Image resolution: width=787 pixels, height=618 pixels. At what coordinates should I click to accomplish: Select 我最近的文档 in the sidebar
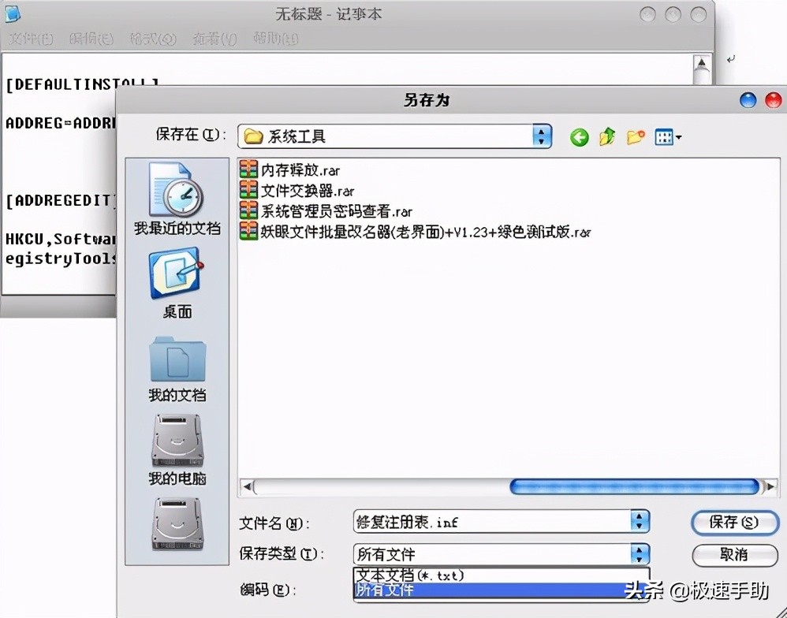pos(175,199)
